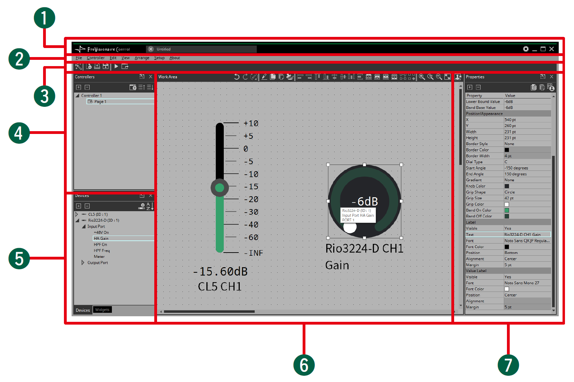Screen dimensions: 574x382
Task: Collapse the Controller 1 tree node
Action: point(77,95)
